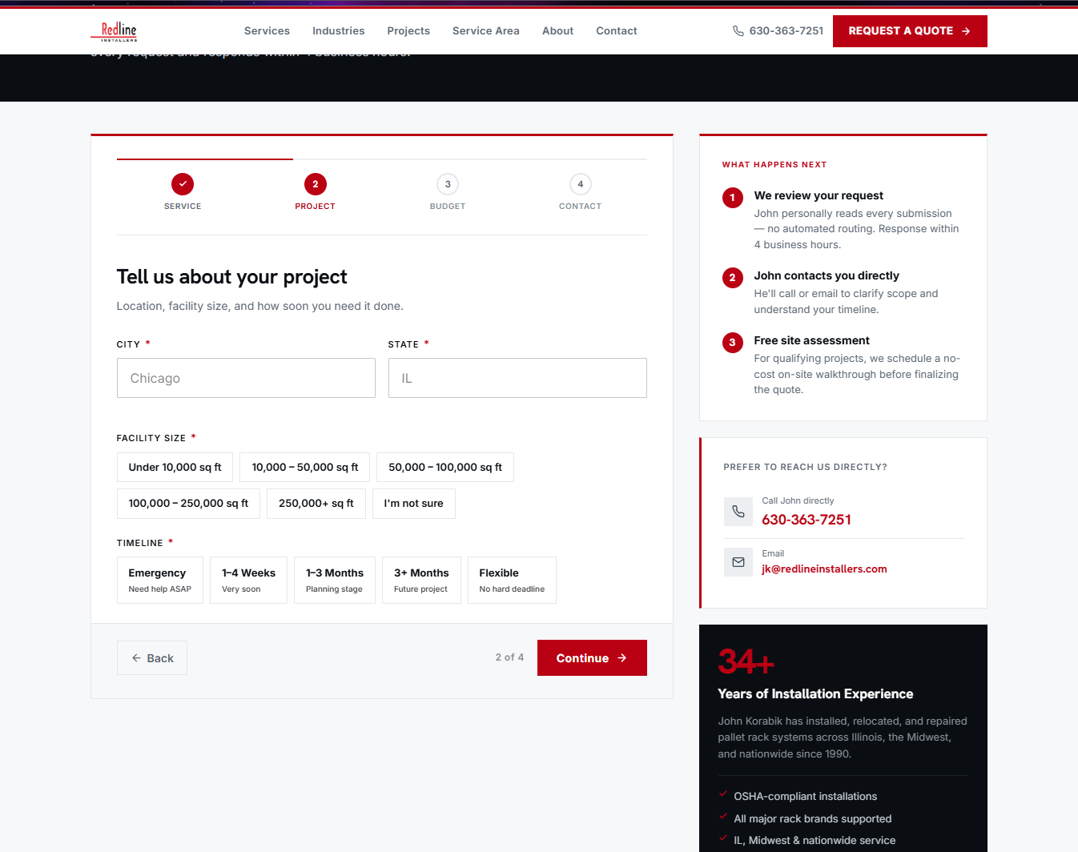Open the Services menu
Image resolution: width=1078 pixels, height=852 pixels.
click(x=267, y=31)
